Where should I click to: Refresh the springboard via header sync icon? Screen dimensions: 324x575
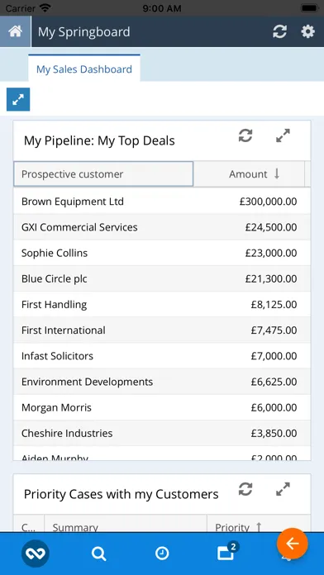click(279, 31)
